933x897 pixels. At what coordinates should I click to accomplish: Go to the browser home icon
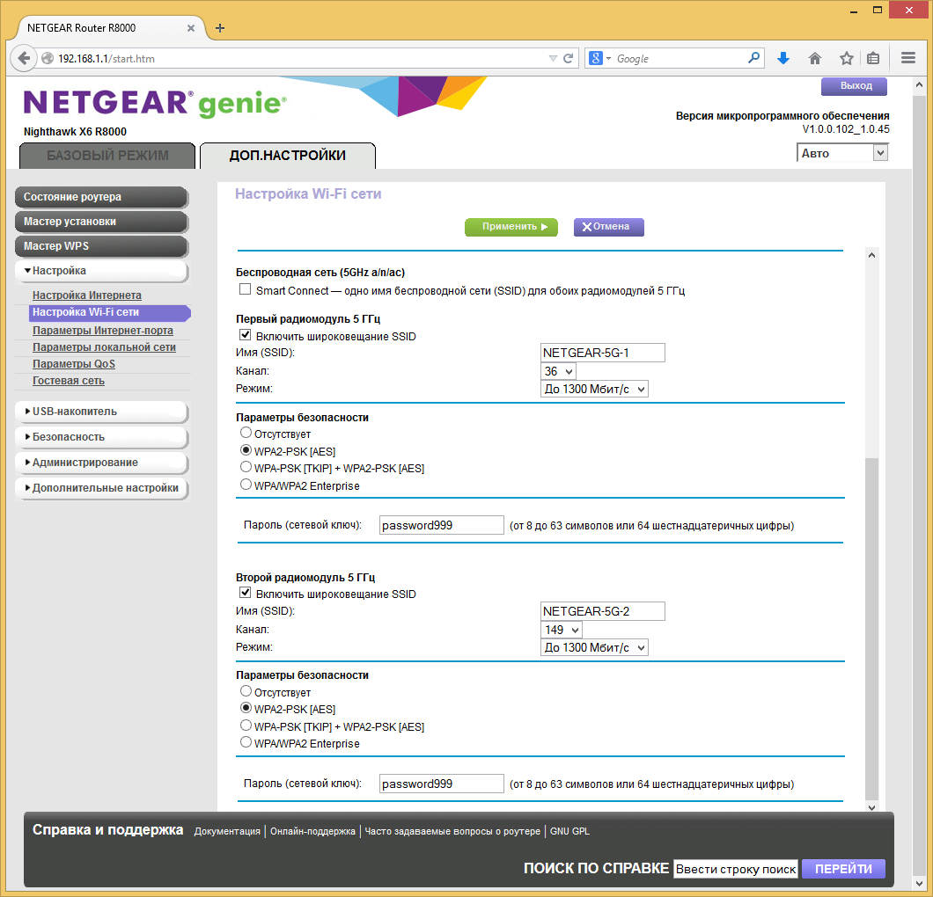tap(814, 58)
